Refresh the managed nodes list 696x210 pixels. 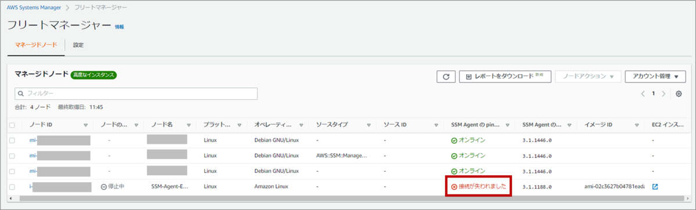click(445, 77)
